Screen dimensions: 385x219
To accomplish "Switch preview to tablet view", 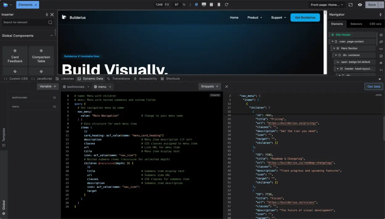I will click(211, 4).
